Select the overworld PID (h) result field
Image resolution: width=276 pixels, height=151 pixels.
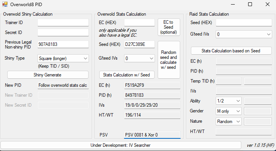152,95
